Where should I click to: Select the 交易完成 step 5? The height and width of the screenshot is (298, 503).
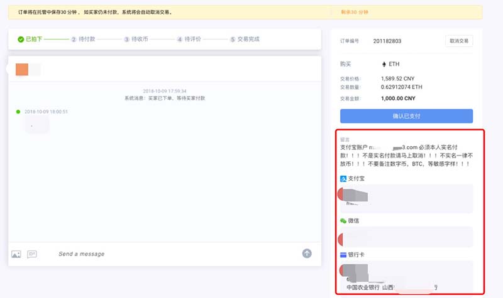(x=245, y=39)
